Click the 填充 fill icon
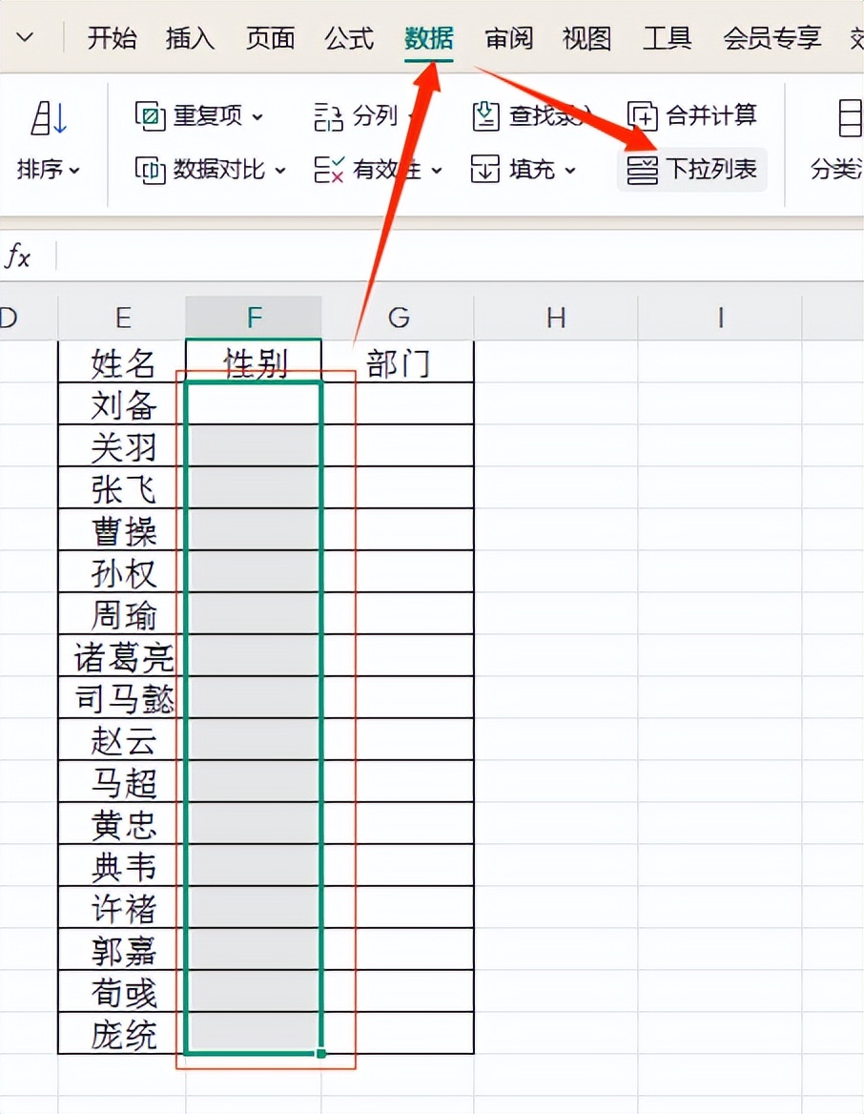 485,170
